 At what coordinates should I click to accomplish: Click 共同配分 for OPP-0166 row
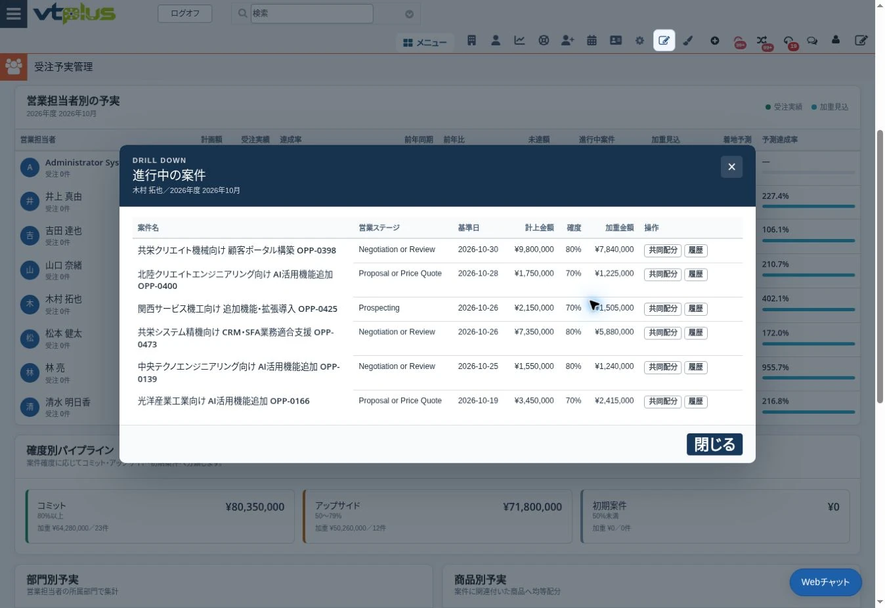662,401
